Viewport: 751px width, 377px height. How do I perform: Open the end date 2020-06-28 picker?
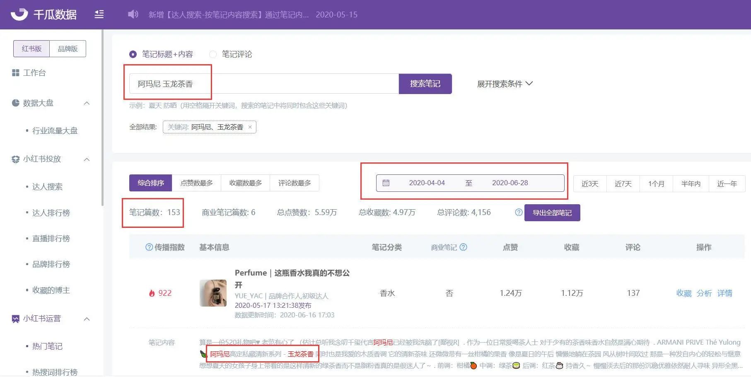510,183
